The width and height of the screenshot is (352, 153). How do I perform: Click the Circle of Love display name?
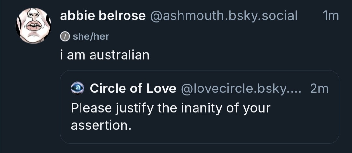coord(133,88)
